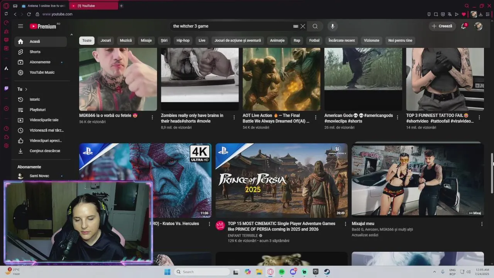Open Sami Novac channel subscription

41,176
